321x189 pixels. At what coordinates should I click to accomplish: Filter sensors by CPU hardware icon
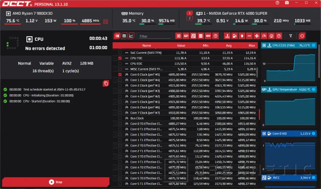179,36
